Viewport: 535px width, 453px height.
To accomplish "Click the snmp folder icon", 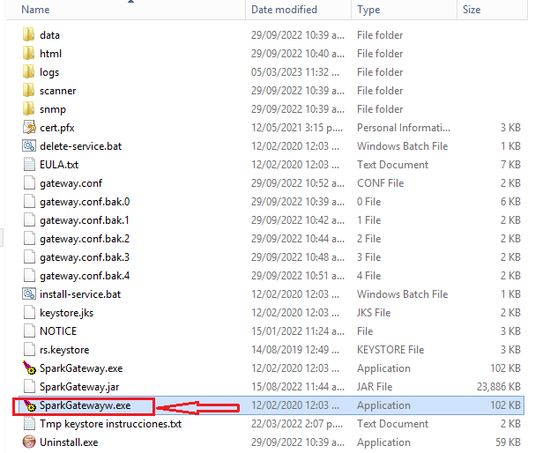I will [29, 109].
